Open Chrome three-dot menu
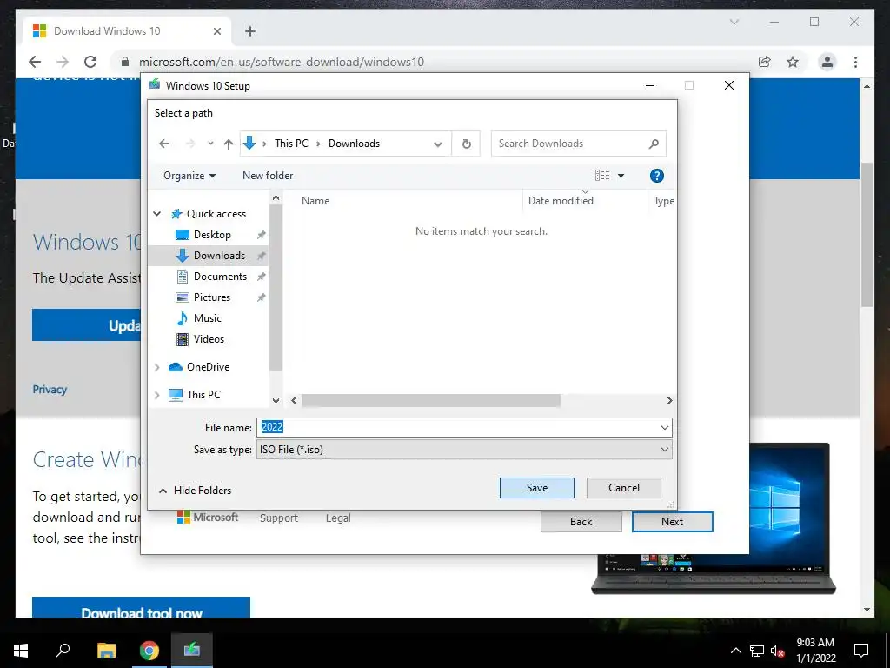 coord(855,62)
